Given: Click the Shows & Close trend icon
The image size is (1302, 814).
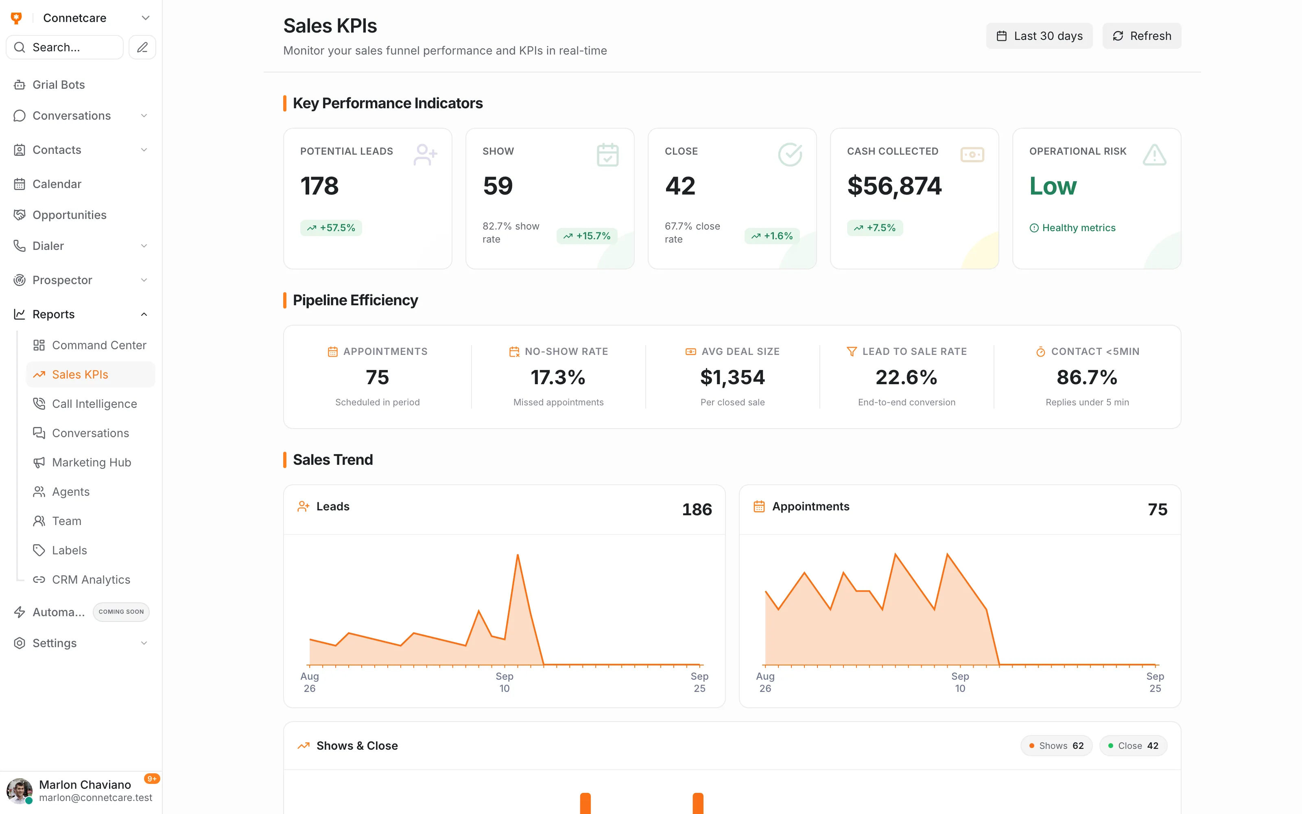Looking at the screenshot, I should pyautogui.click(x=304, y=746).
